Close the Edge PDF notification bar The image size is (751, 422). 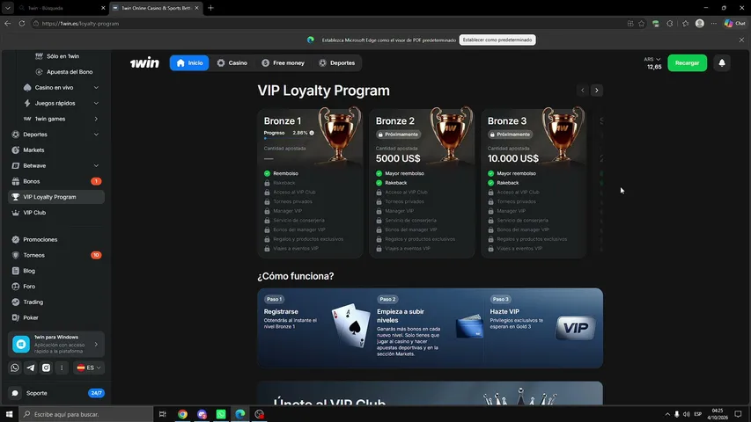[x=741, y=40]
